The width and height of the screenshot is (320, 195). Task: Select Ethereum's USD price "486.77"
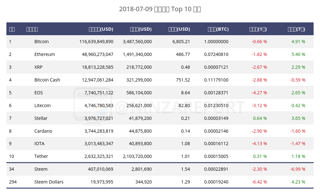(x=183, y=54)
